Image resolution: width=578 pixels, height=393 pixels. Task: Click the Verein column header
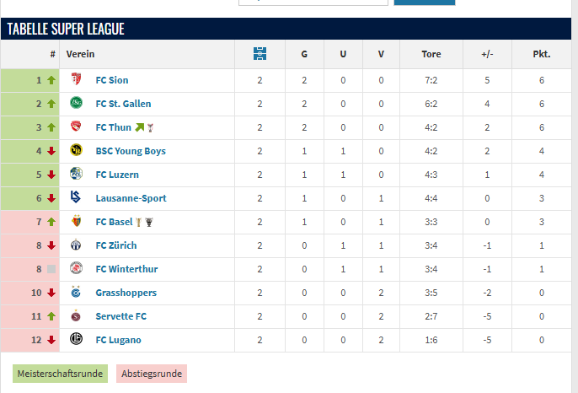(x=80, y=54)
